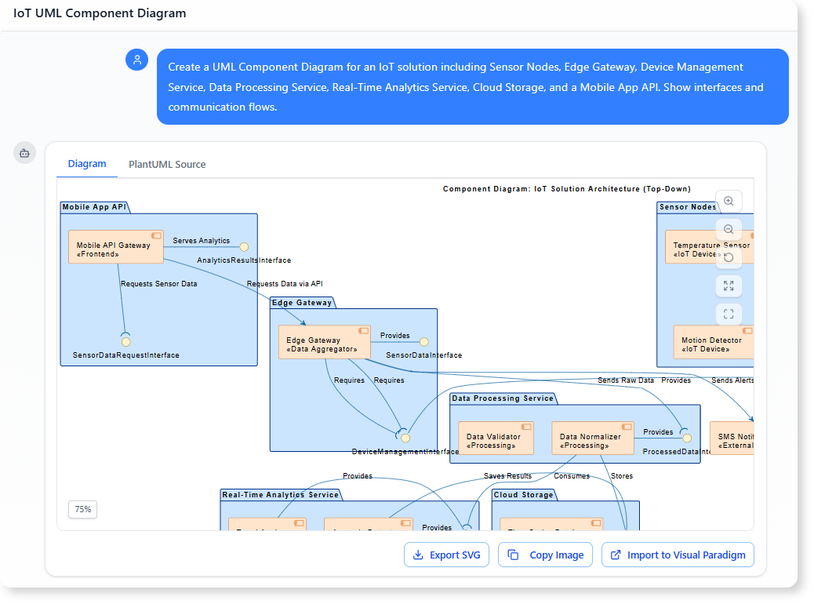This screenshot has width=814, height=604.
Task: Export the diagram as SVG
Action: (x=446, y=555)
